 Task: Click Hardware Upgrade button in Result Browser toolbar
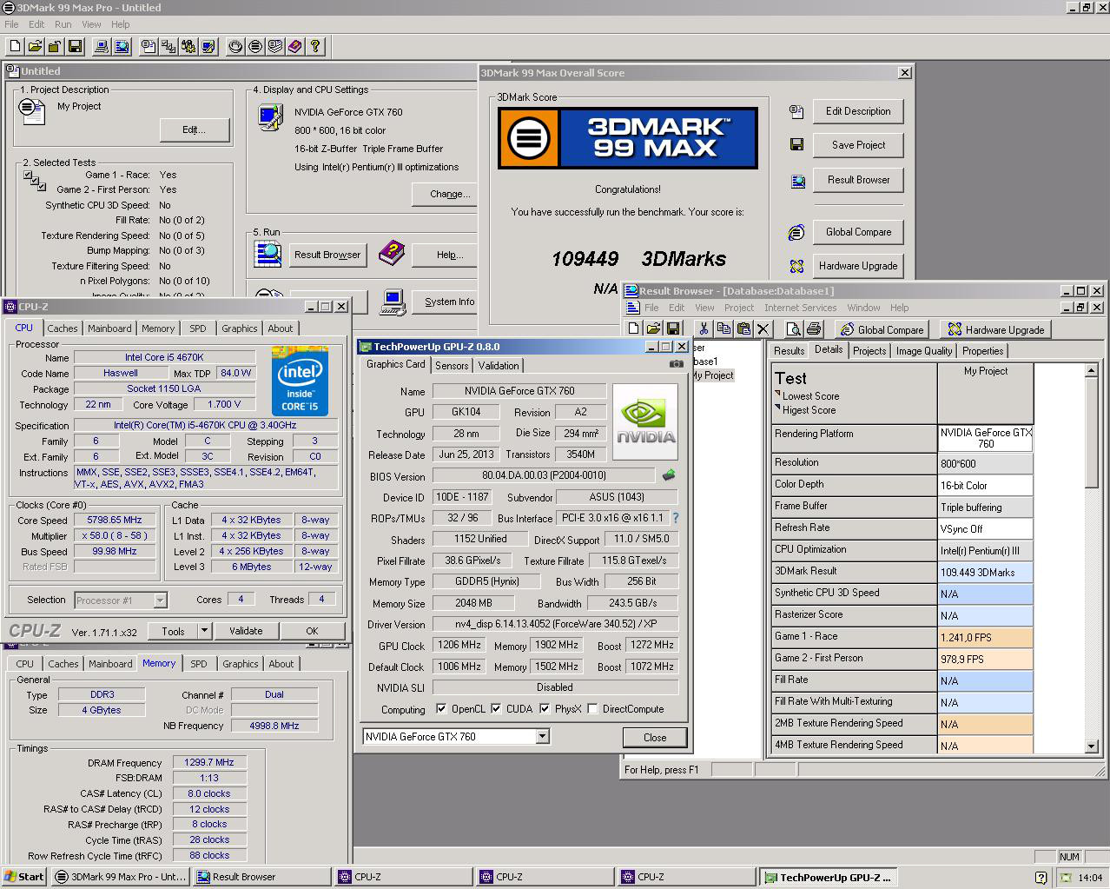click(995, 329)
